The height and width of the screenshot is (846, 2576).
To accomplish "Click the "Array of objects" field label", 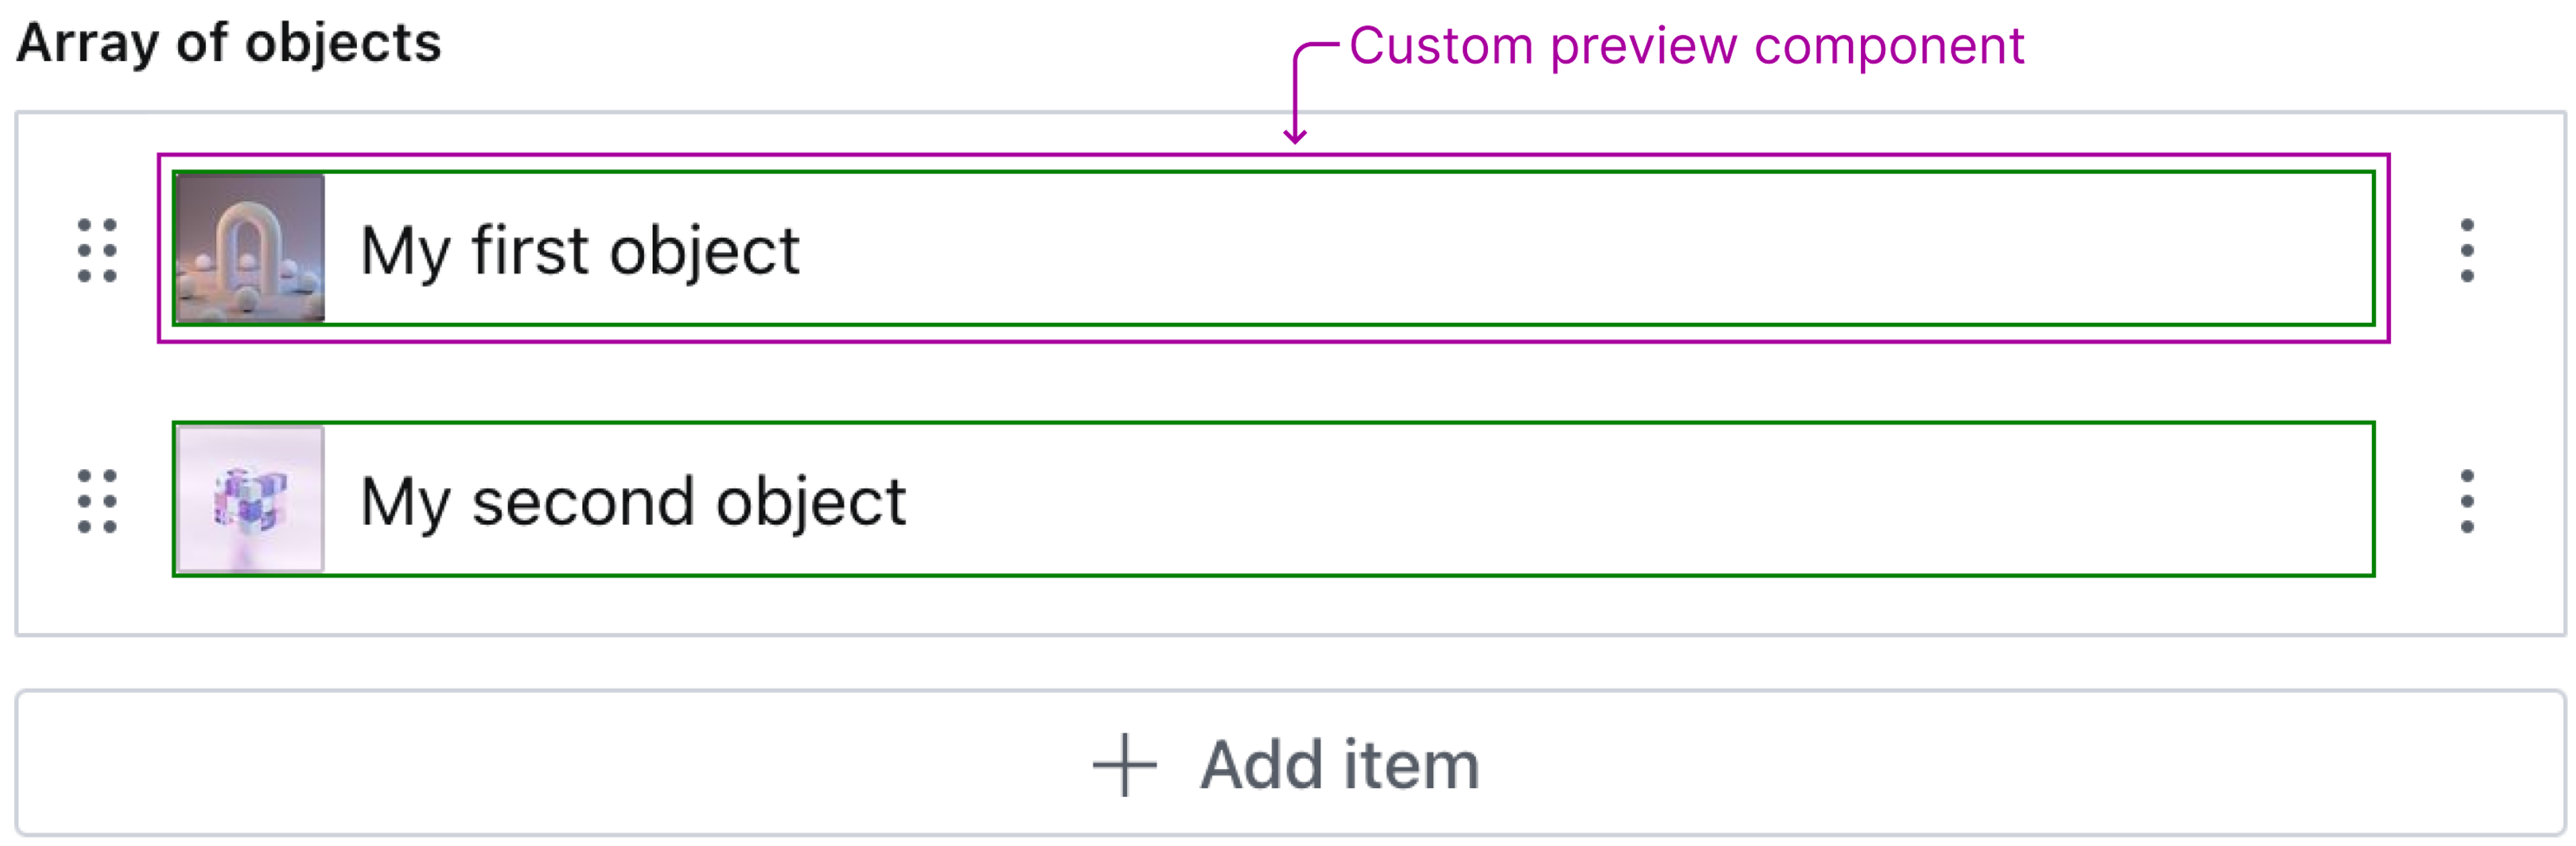I will click(229, 43).
